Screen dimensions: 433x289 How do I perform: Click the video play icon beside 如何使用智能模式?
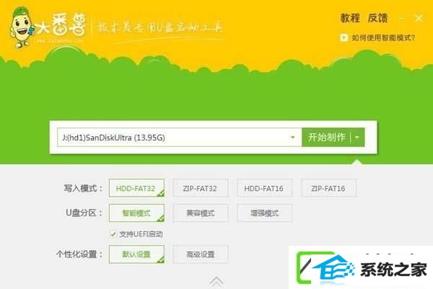point(346,38)
